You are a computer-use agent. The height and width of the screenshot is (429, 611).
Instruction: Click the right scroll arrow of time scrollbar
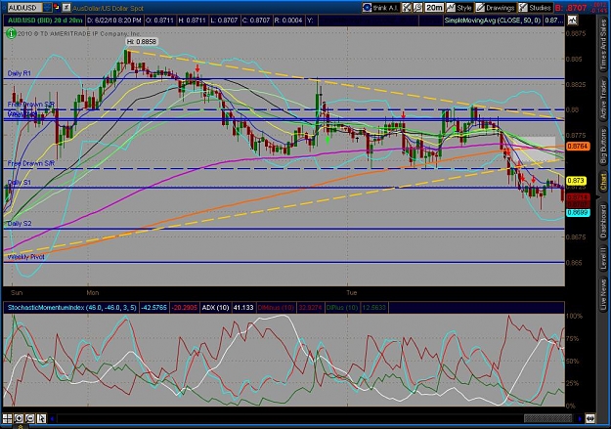pyautogui.click(x=581, y=419)
